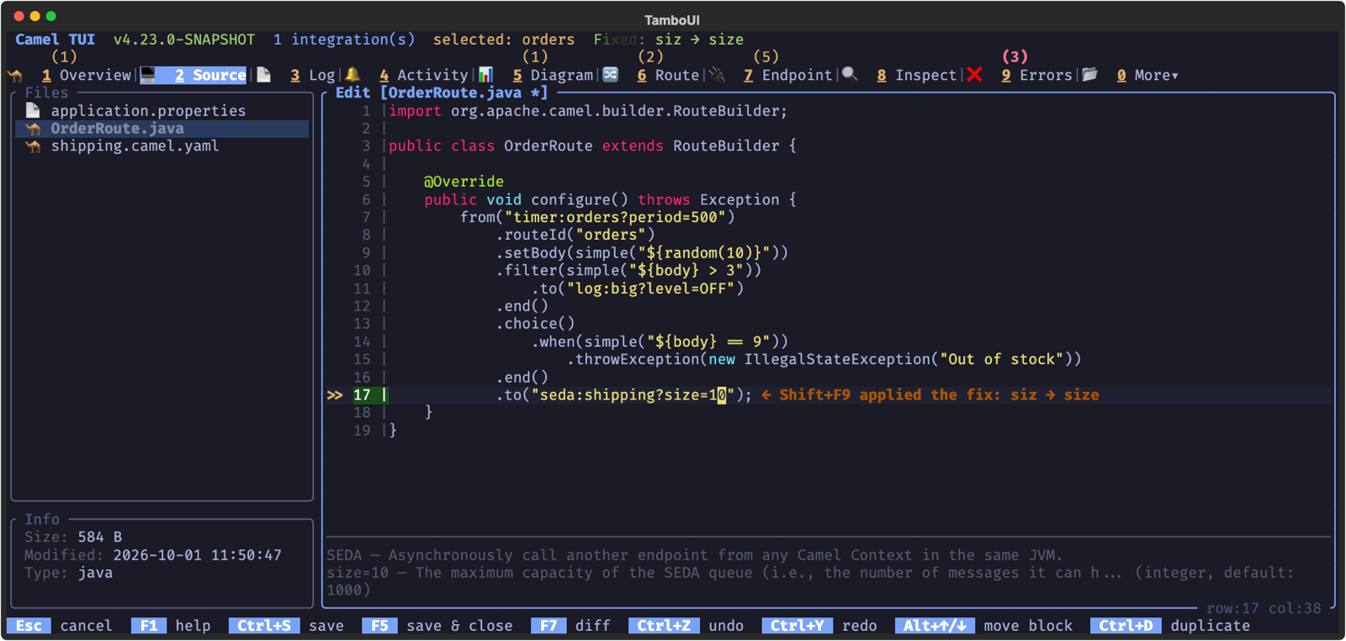Switch to the Activity tab
The height and width of the screenshot is (641, 1346).
click(x=423, y=75)
